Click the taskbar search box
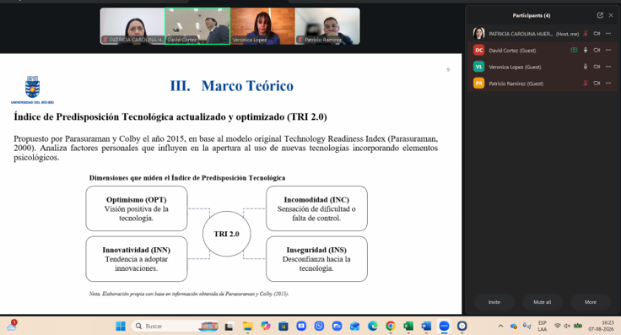This screenshot has height=335, width=621. [x=175, y=326]
